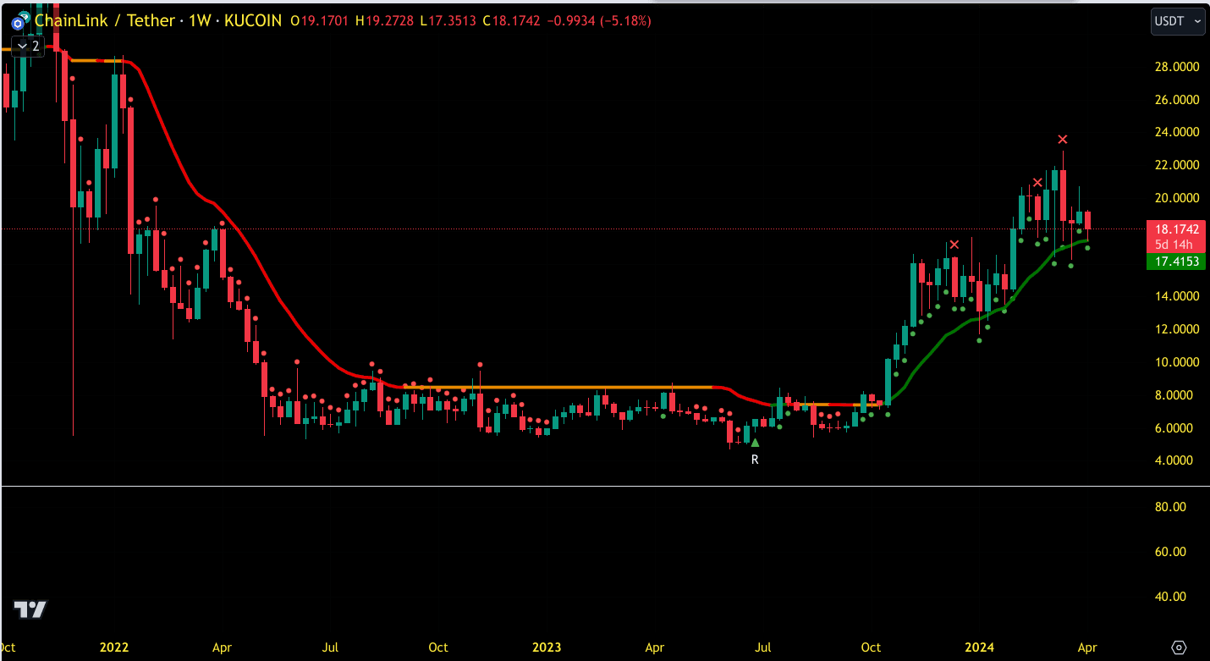
Task: Click the 2022 label on time axis
Action: [113, 647]
